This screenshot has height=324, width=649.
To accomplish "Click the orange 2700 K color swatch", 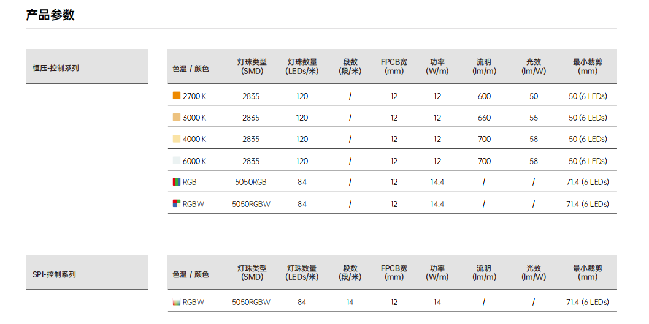I will pyautogui.click(x=176, y=96).
